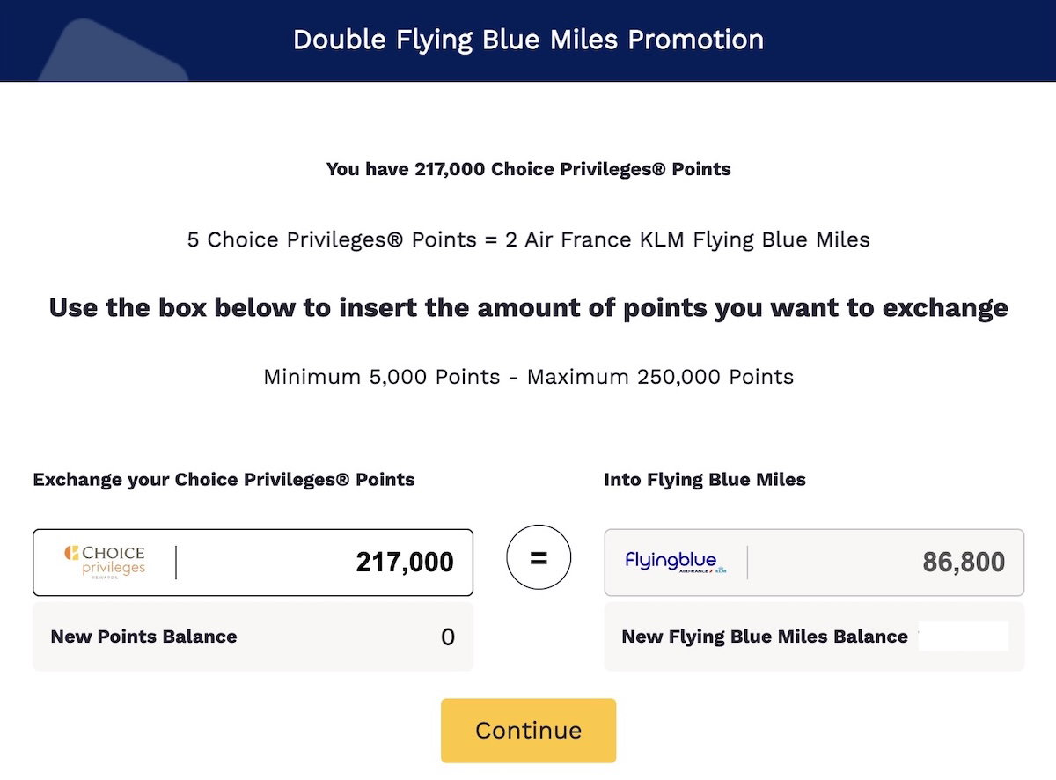The image size is (1056, 780).
Task: Click the "Use the box below" instruction heading
Action: [528, 308]
